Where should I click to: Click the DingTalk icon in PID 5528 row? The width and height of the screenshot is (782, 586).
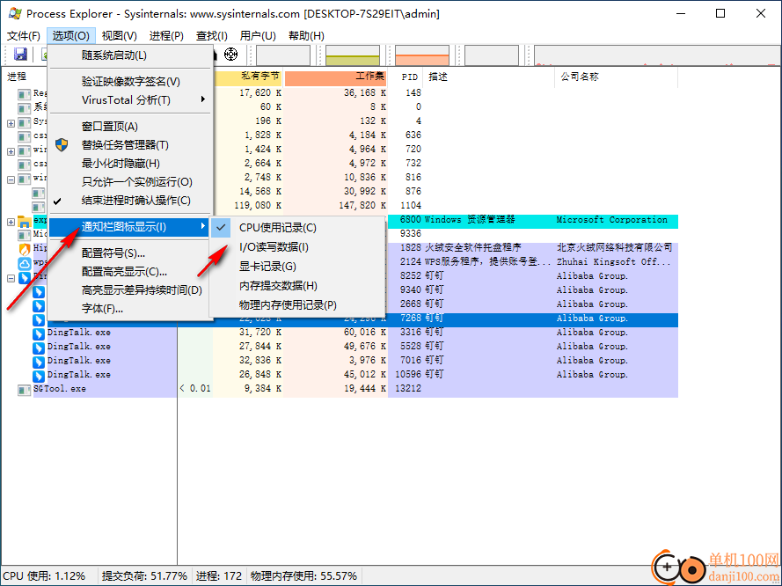click(x=39, y=347)
